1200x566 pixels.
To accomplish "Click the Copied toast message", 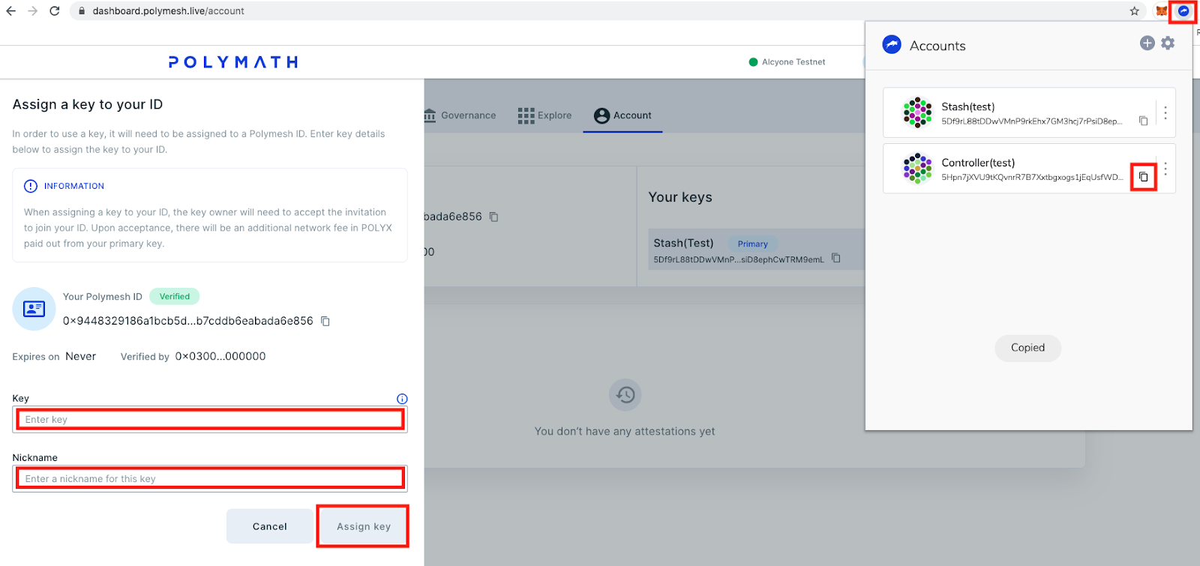I will click(1027, 348).
